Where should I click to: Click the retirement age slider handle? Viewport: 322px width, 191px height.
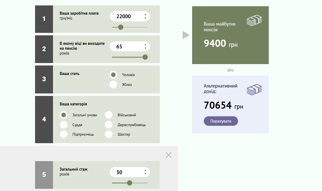click(x=145, y=57)
